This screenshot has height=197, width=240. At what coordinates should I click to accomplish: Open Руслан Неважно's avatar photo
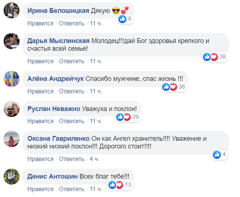pyautogui.click(x=11, y=108)
